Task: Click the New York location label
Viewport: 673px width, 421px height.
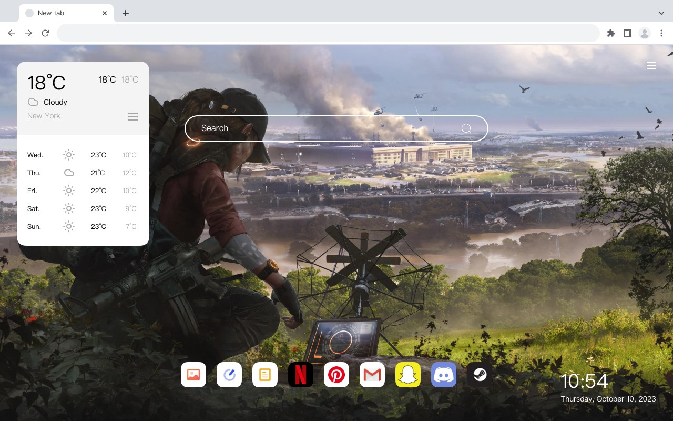Action: point(44,116)
